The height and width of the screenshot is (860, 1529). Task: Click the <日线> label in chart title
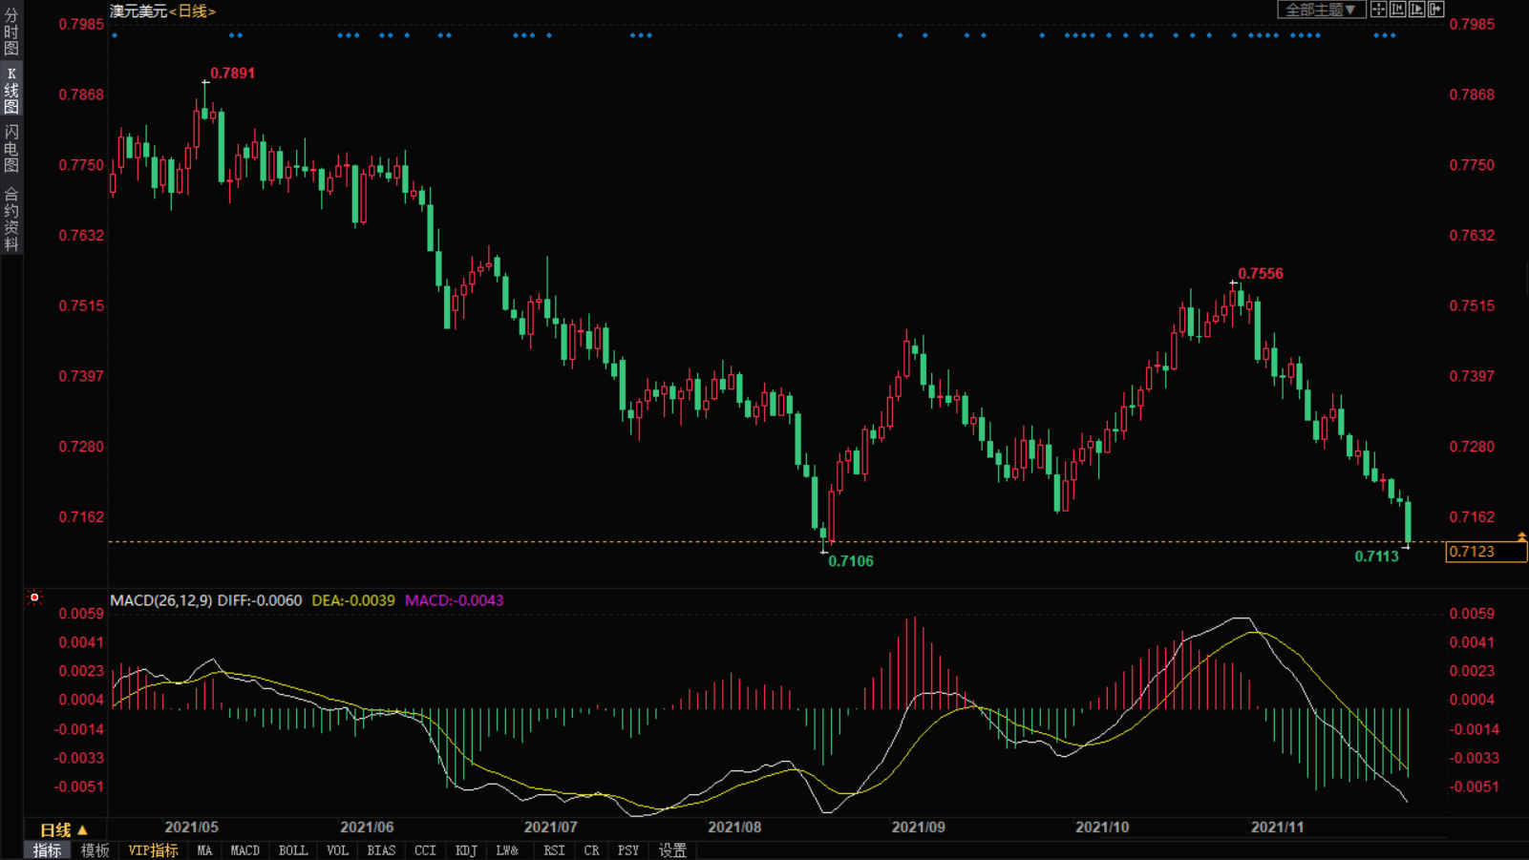click(192, 11)
